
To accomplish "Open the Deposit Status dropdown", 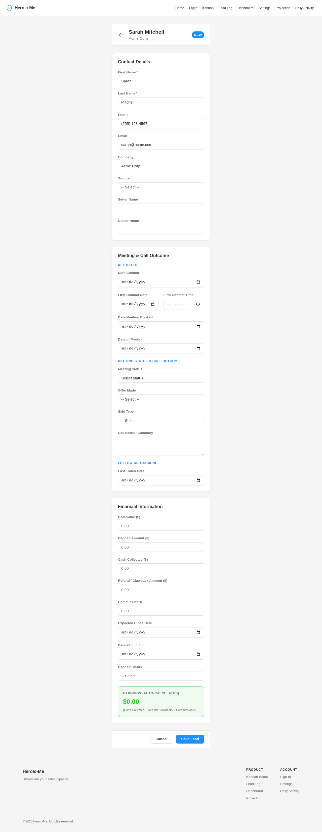I will 161,676.
